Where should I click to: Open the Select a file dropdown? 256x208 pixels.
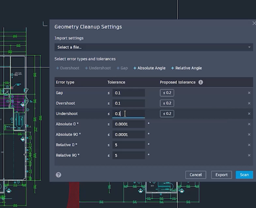pos(153,47)
